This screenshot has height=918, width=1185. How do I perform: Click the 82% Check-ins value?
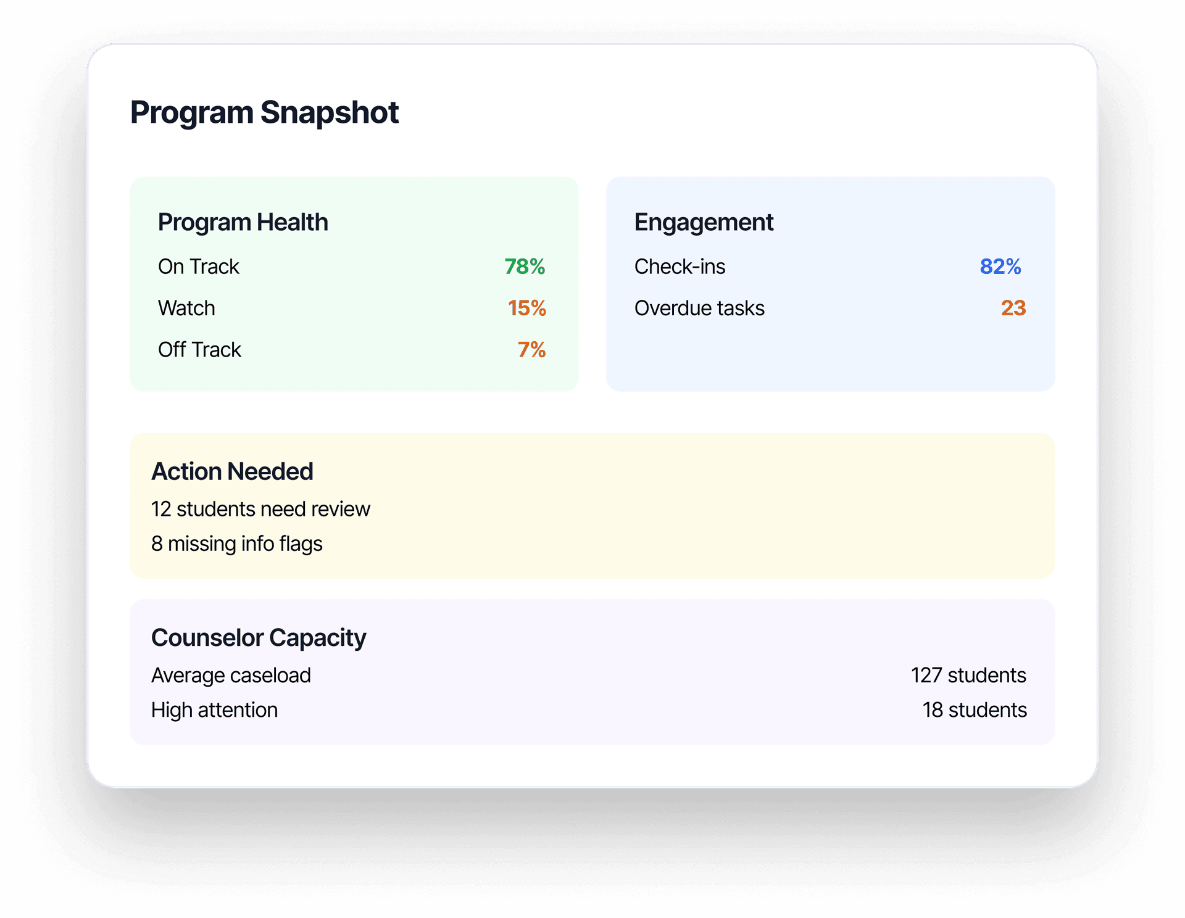pos(1000,267)
